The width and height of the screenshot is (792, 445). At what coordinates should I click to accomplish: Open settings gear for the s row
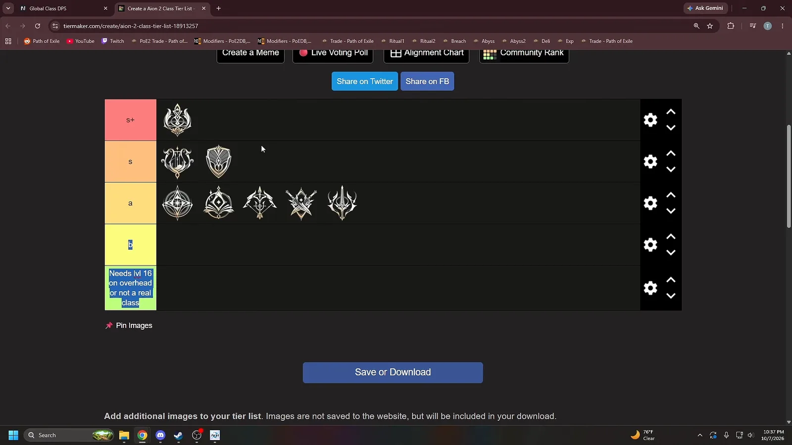(x=650, y=161)
